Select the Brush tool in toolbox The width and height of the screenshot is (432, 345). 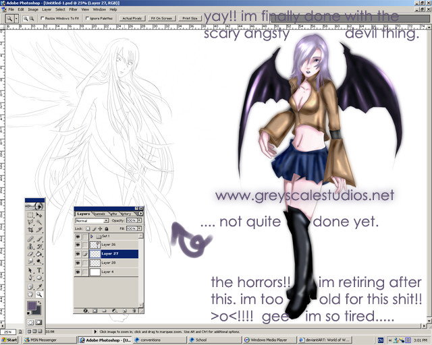tap(39, 239)
